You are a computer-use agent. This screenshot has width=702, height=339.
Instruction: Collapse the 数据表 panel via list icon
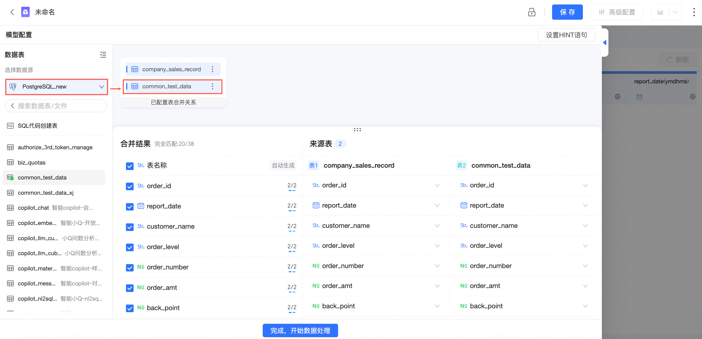pyautogui.click(x=103, y=55)
